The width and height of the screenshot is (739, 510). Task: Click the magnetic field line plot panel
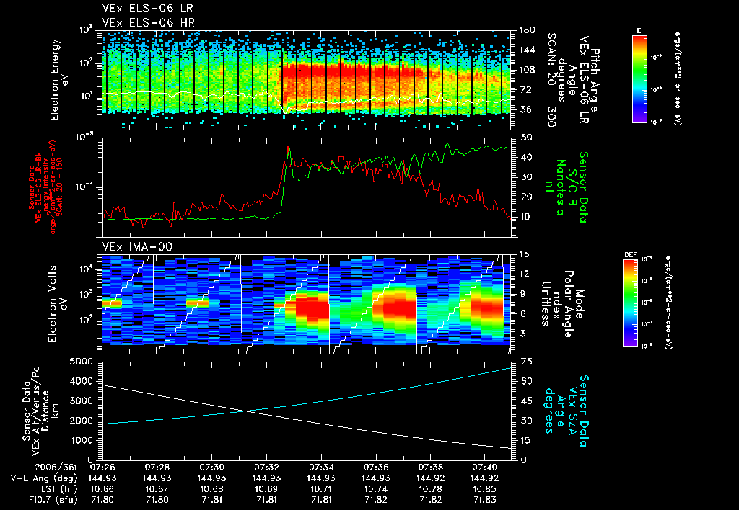(306, 187)
